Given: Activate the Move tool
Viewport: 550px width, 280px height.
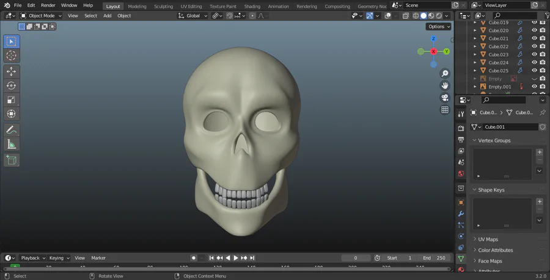Looking at the screenshot, I should (x=12, y=71).
